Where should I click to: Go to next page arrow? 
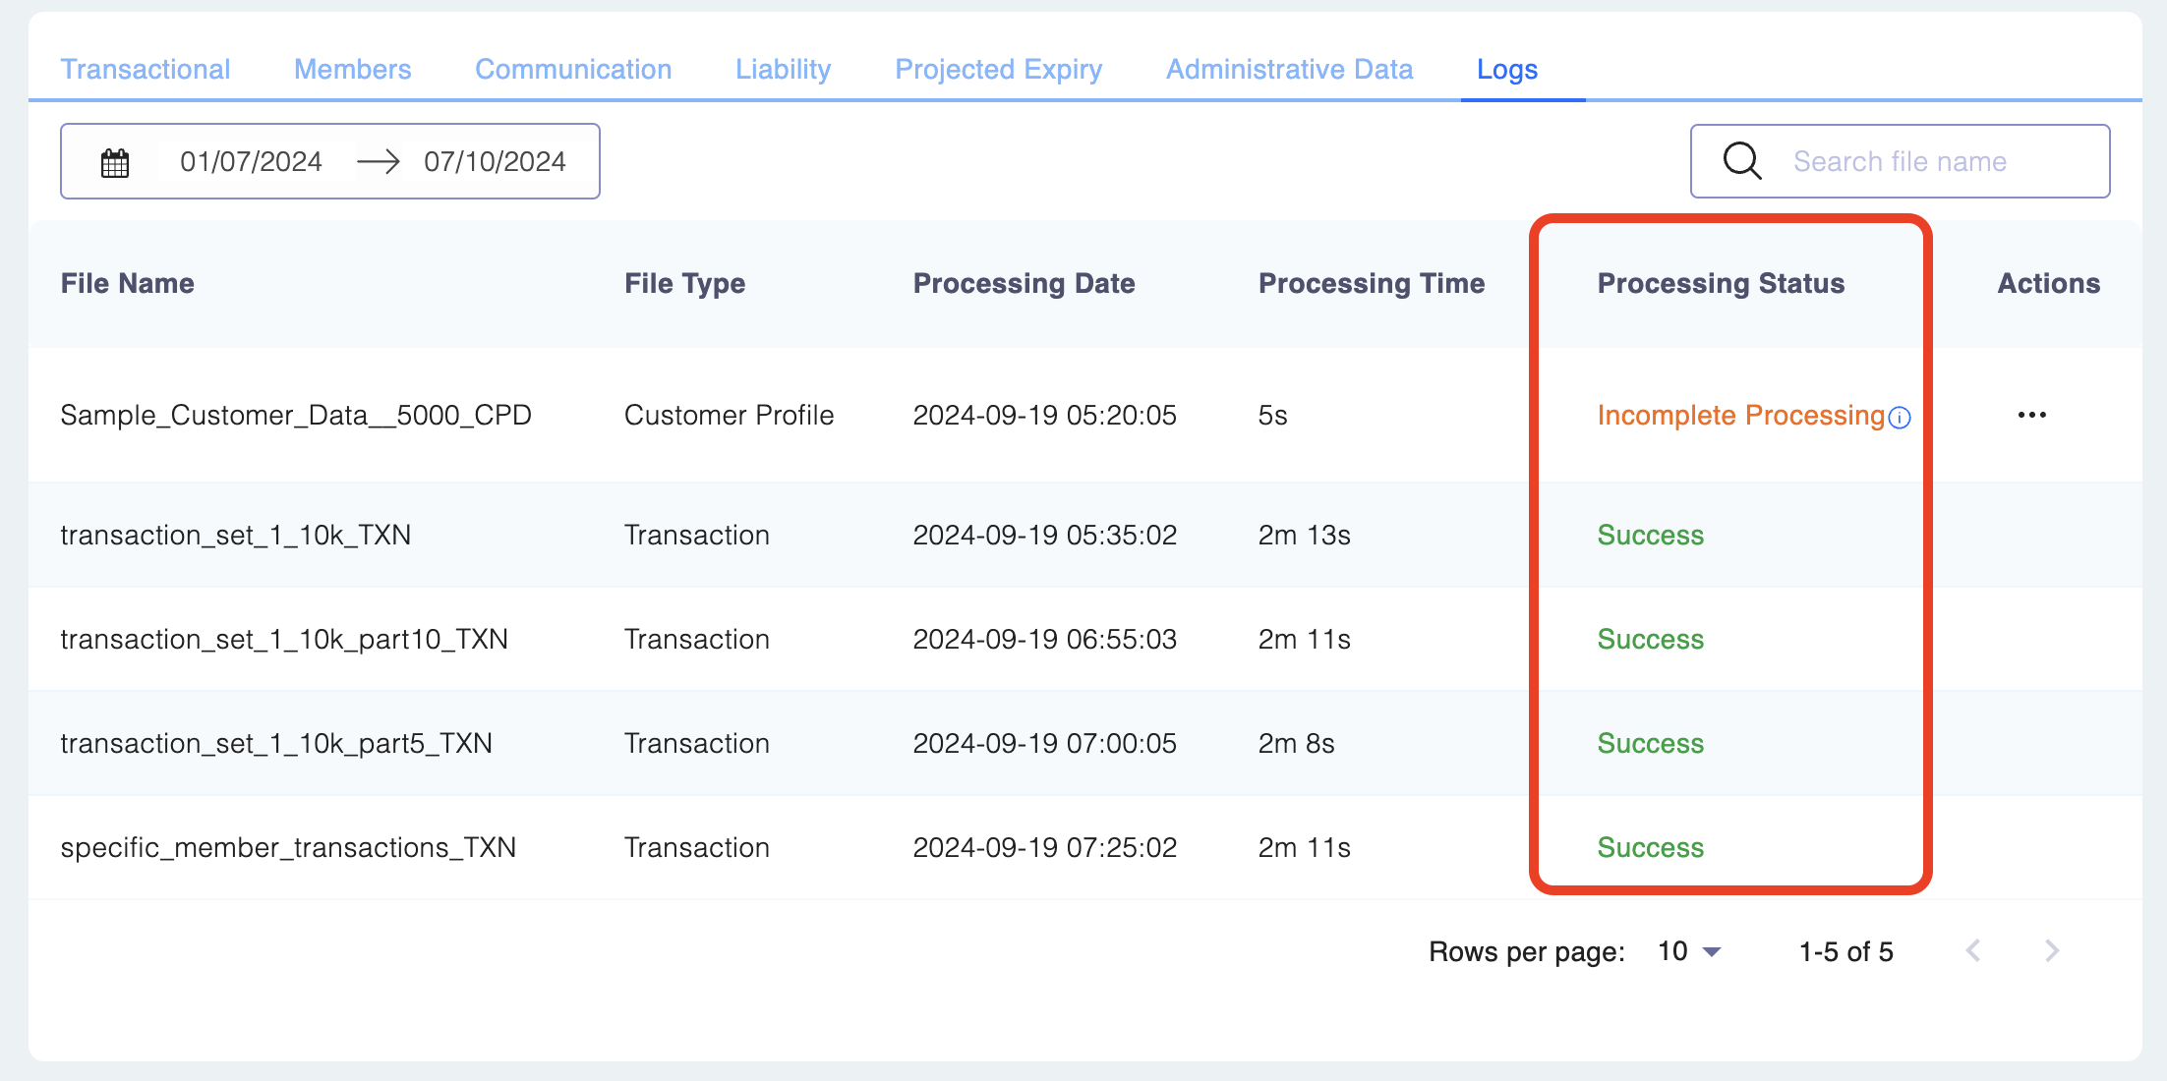(2051, 950)
